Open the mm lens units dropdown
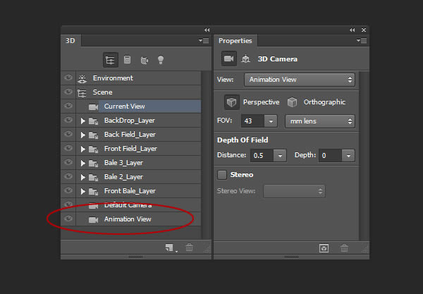 tap(320, 121)
